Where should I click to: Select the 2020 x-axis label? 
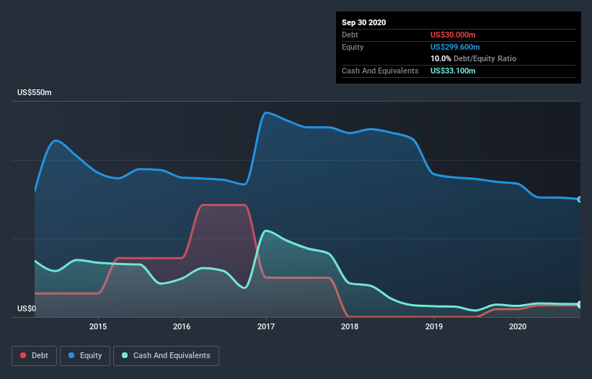(x=518, y=326)
